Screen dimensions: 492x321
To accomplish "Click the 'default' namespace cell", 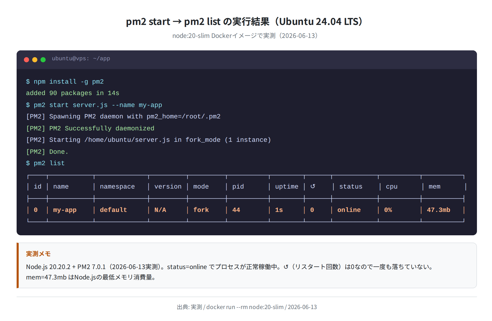I will 113,210.
